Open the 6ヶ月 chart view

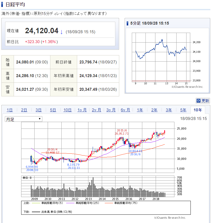[125, 110]
